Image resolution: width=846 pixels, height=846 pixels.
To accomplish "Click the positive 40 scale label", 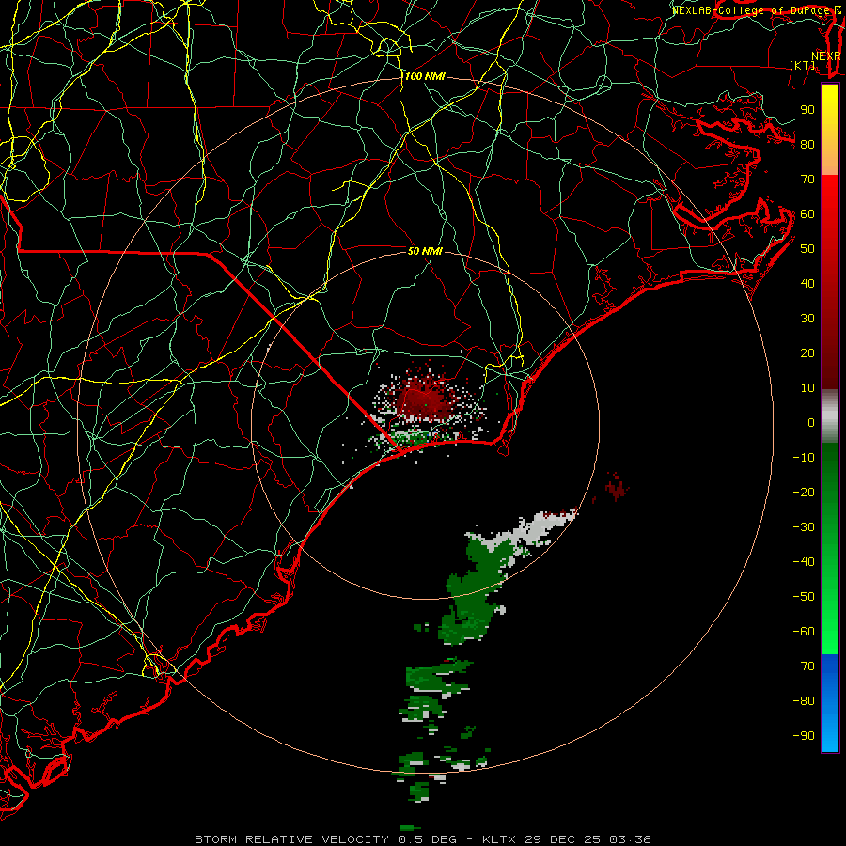I will click(807, 284).
